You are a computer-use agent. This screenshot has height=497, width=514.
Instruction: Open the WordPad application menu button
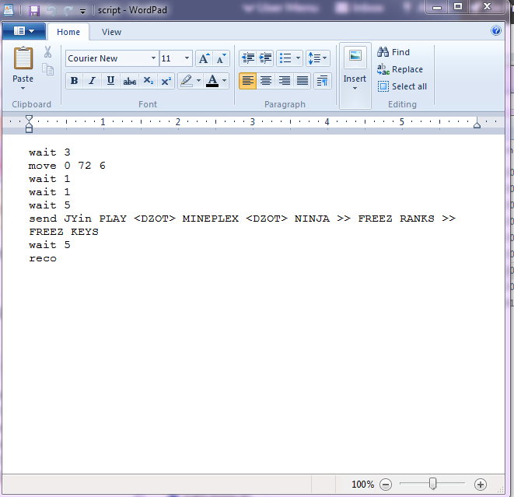[23, 31]
